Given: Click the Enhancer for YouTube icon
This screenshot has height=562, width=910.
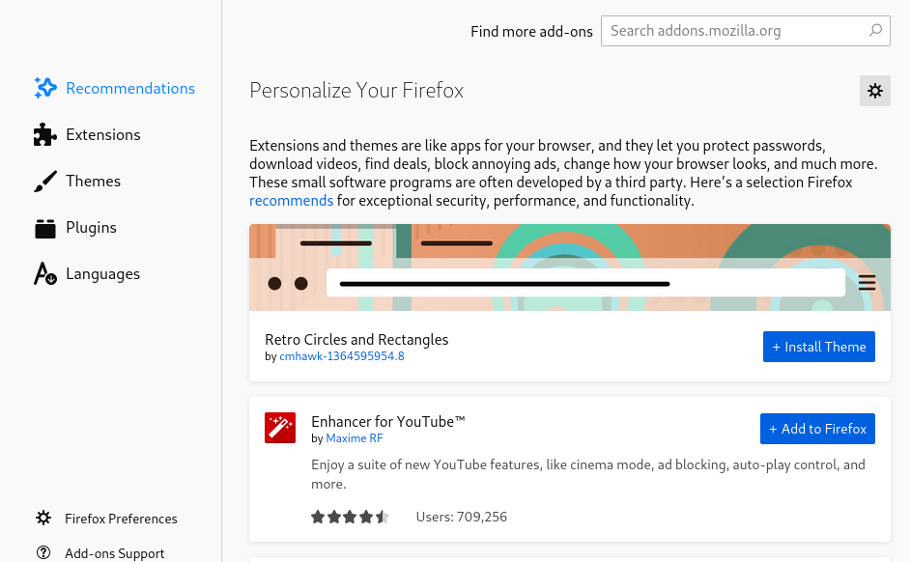Looking at the screenshot, I should click(280, 428).
